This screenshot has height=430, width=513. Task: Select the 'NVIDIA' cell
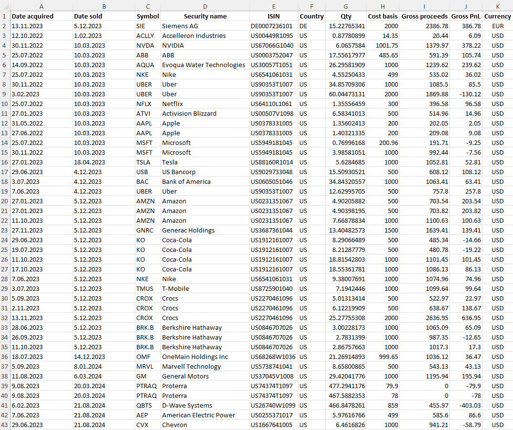pyautogui.click(x=205, y=45)
